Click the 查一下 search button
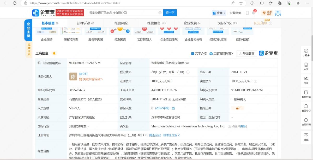Image resolution: width=313 pixels, height=160 pixels. (x=170, y=12)
